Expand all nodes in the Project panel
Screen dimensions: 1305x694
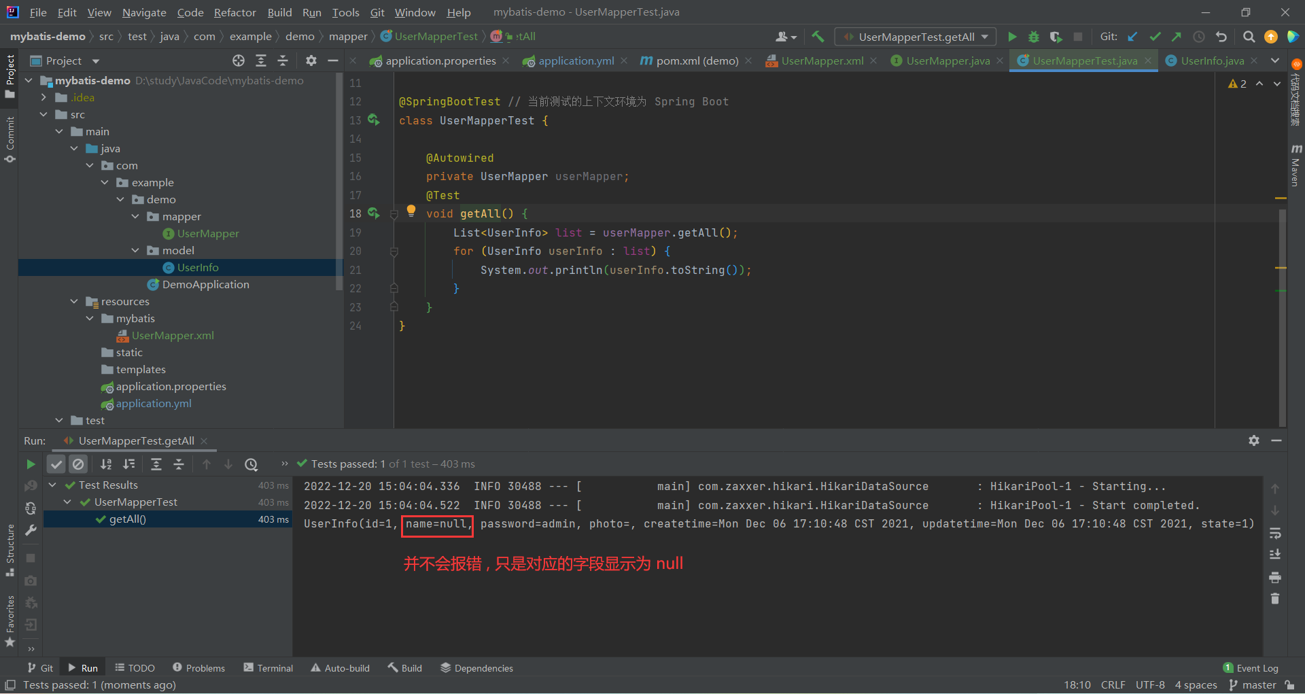point(261,60)
